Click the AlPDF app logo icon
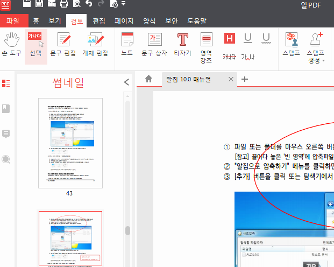Image resolution: width=334 pixels, height=267 pixels. pyautogui.click(x=5, y=5)
